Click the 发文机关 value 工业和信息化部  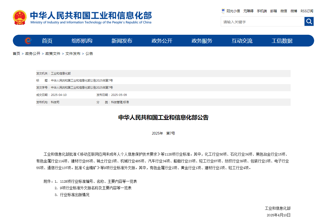[x=61, y=73]
